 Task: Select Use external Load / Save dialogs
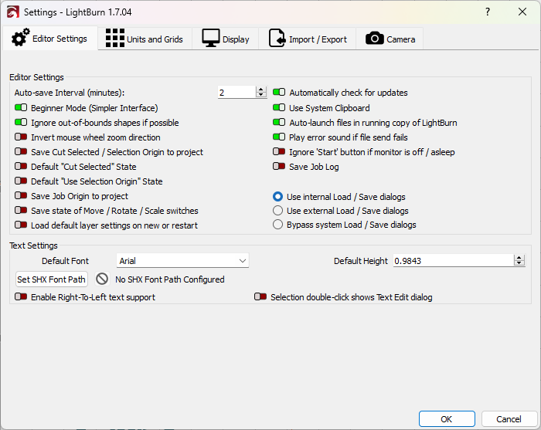pos(277,211)
